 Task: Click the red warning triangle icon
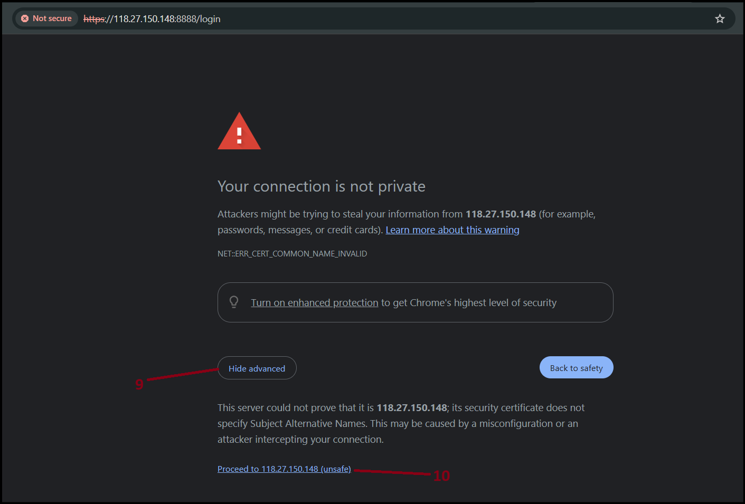coord(239,131)
